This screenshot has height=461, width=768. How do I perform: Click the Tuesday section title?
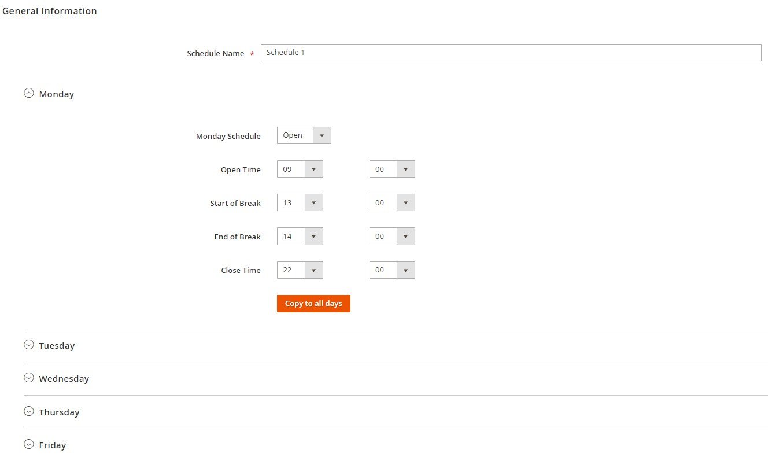click(57, 345)
